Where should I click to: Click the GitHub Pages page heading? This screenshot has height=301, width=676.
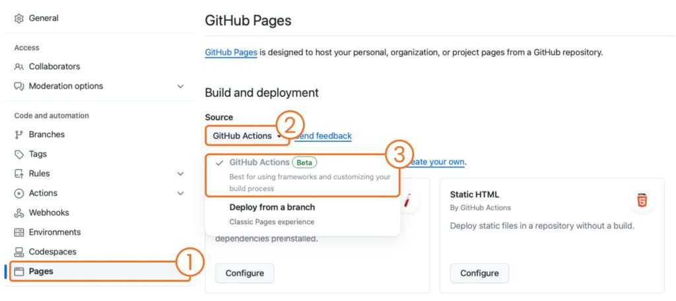(248, 20)
